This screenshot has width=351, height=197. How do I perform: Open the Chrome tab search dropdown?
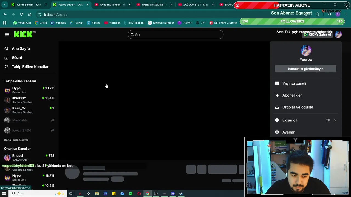[x=5, y=5]
